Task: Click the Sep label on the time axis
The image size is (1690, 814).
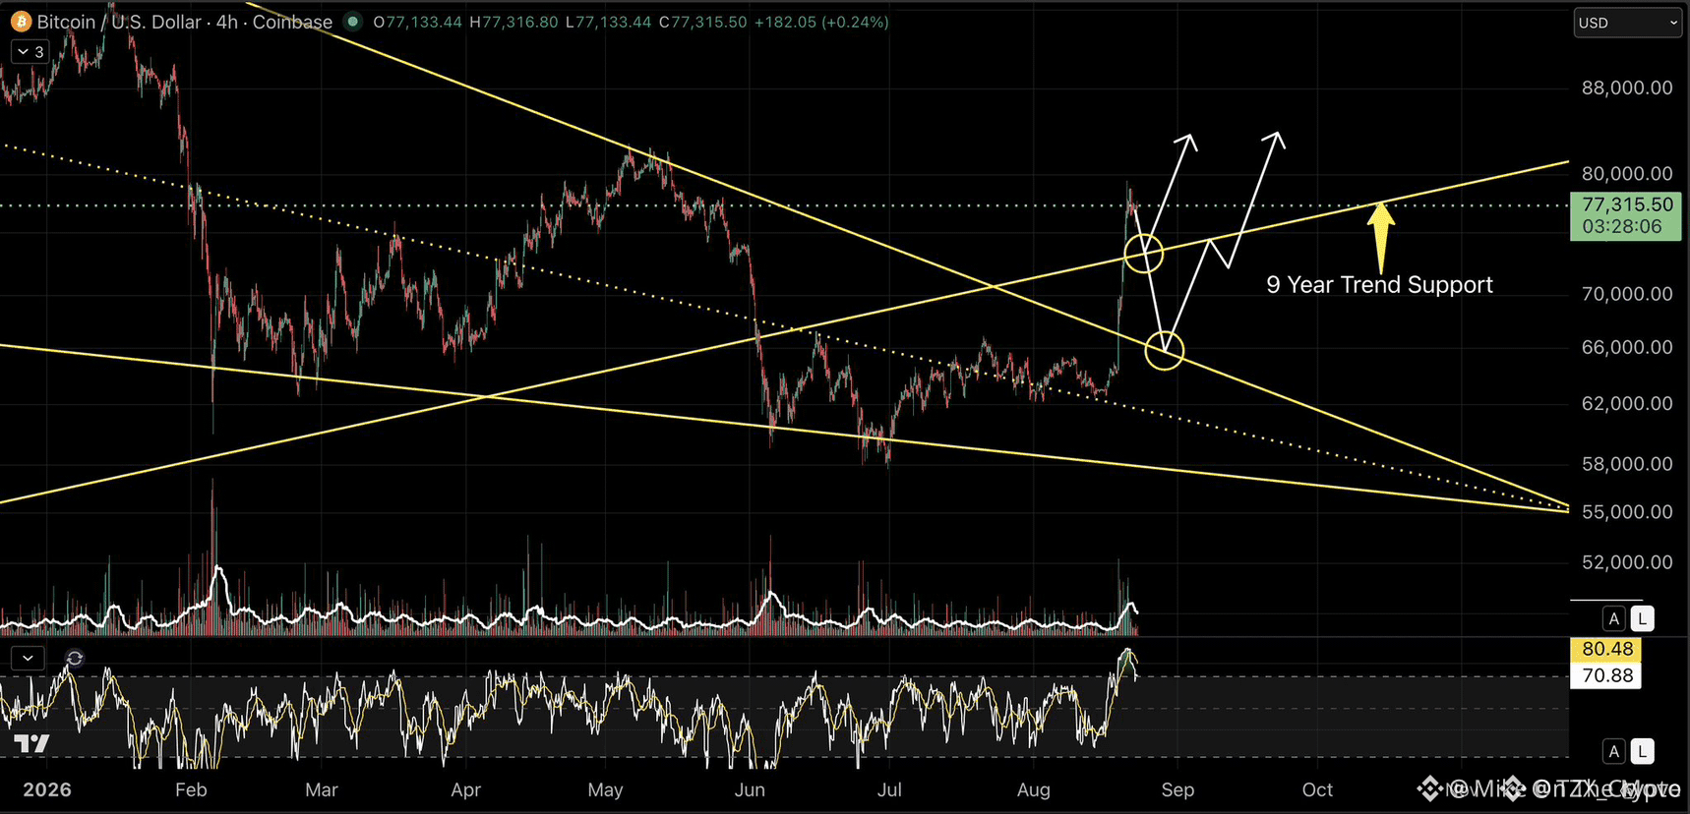Action: click(x=1177, y=789)
